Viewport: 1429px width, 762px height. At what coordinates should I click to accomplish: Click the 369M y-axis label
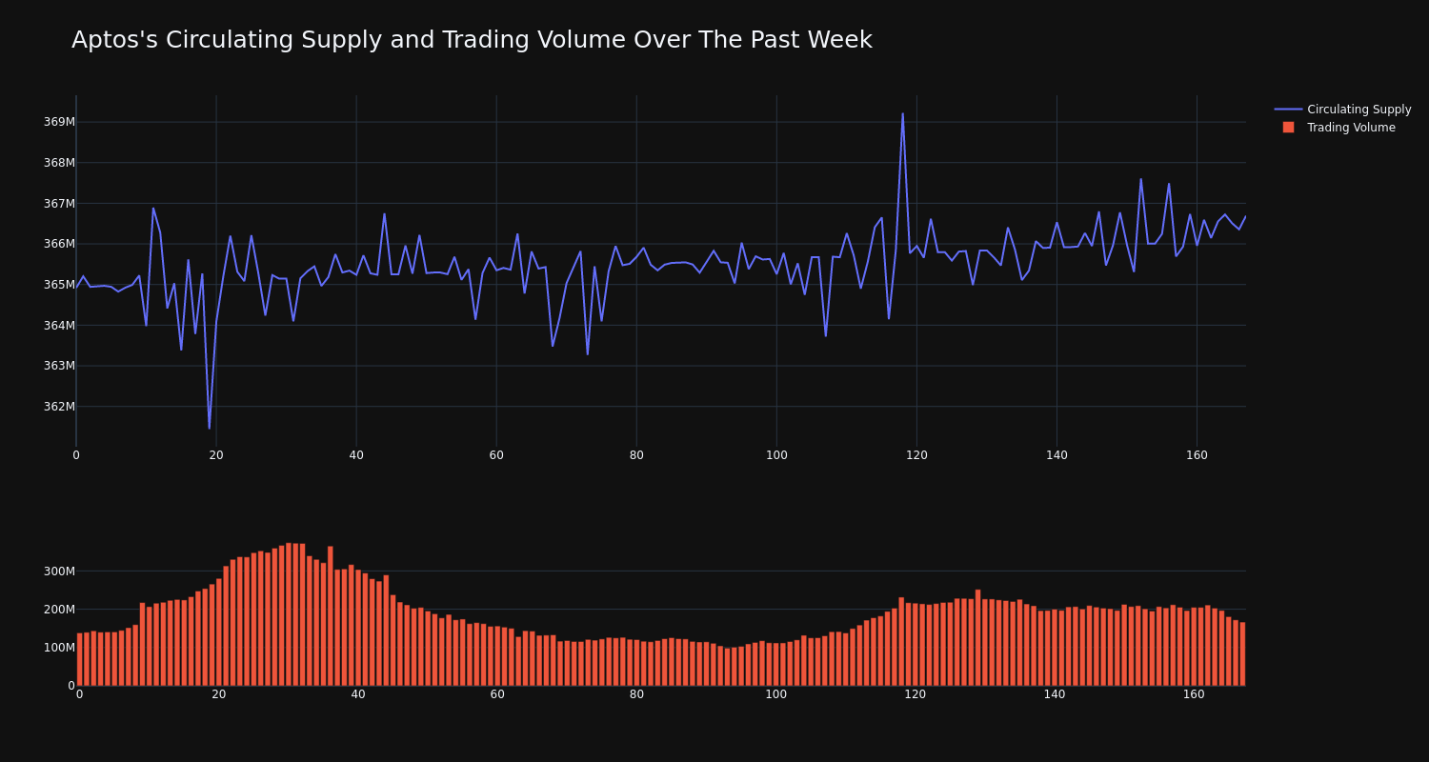click(59, 122)
